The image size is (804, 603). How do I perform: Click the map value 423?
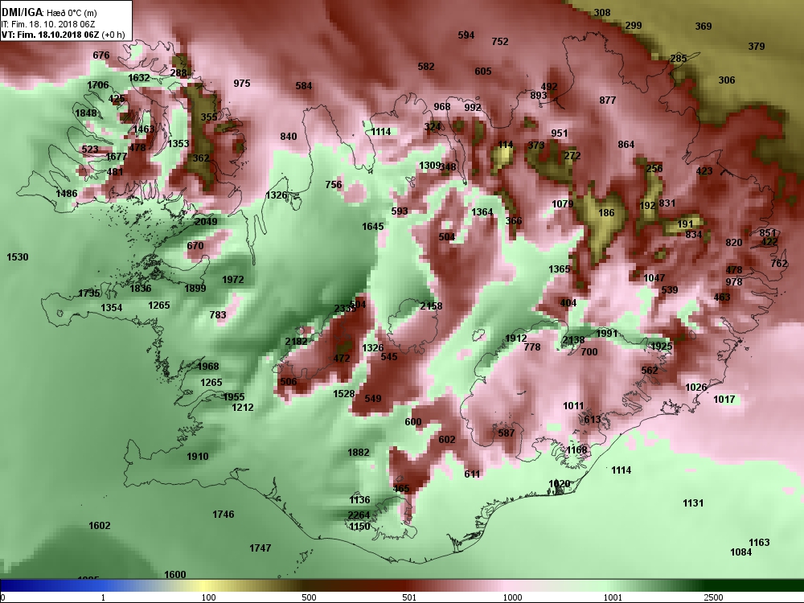pyautogui.click(x=704, y=171)
